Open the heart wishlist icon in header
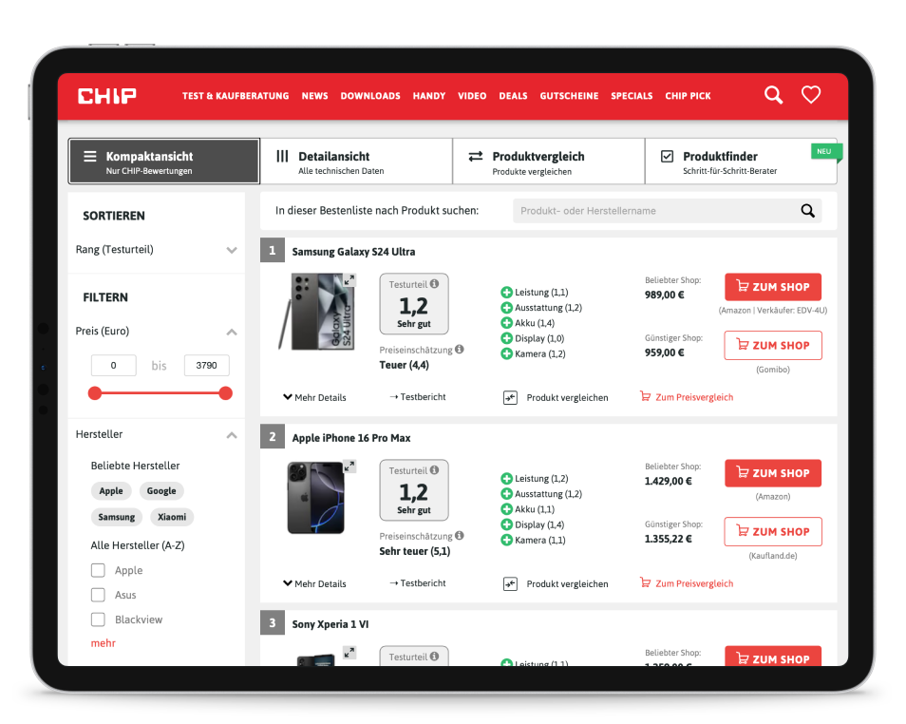 (811, 94)
